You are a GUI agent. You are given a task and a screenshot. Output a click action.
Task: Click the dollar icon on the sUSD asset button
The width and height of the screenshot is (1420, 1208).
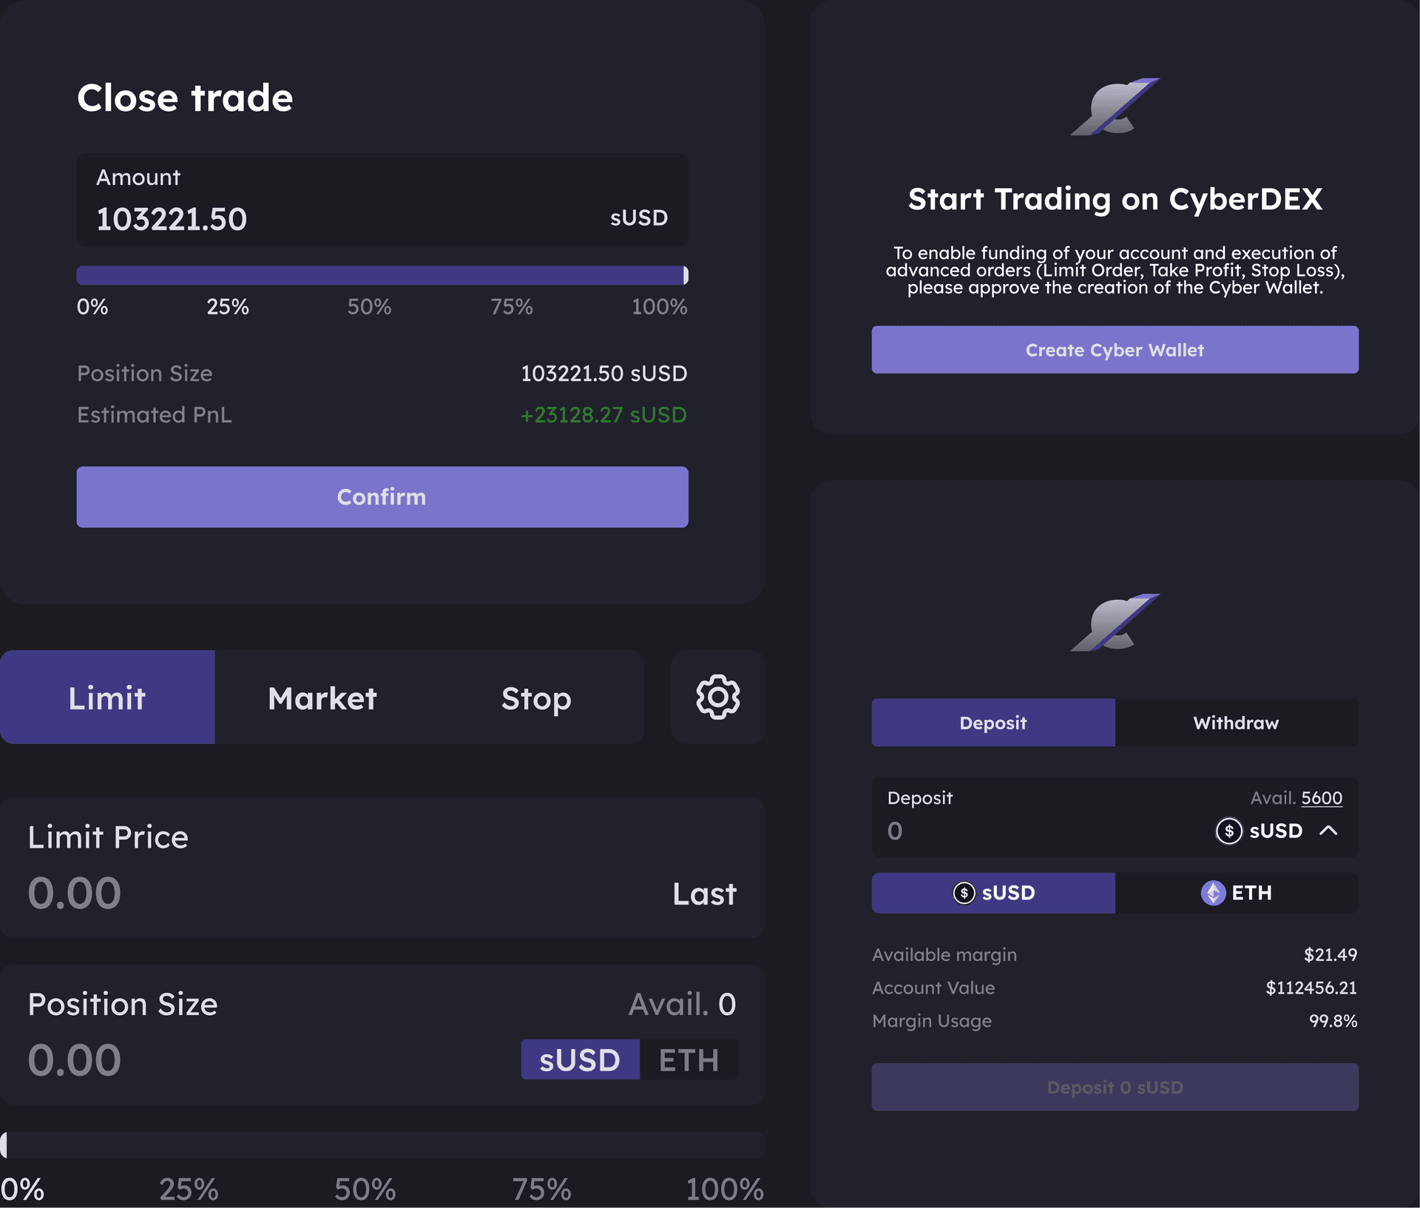coord(963,893)
